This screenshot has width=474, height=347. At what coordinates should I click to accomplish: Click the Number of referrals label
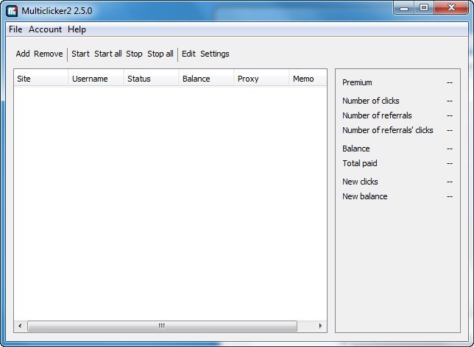[x=377, y=115]
